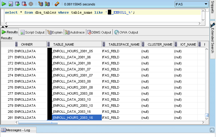Click the results horizontal scrollbar thumb
The height and width of the screenshot is (137, 216).
pos(38,122)
